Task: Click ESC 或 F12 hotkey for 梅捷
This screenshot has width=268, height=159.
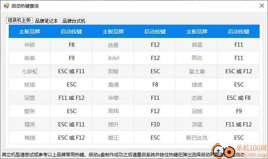Action: click(71, 138)
